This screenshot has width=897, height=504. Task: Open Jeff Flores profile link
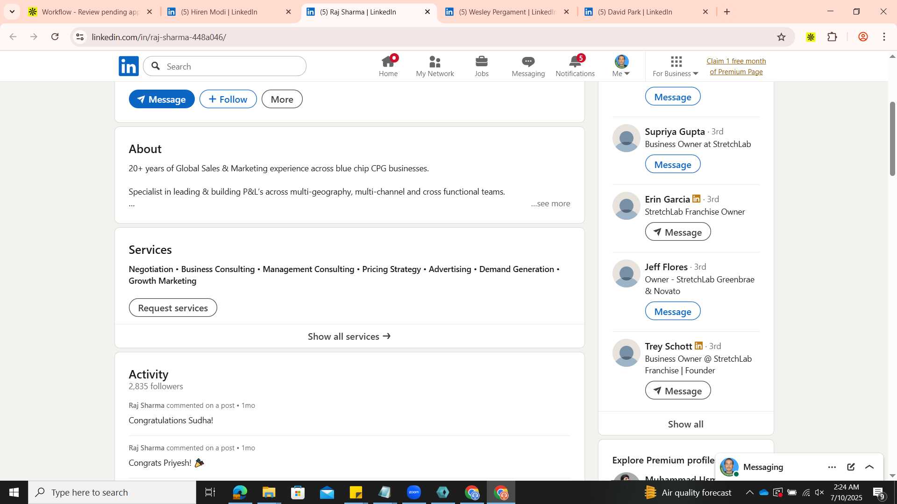666,267
